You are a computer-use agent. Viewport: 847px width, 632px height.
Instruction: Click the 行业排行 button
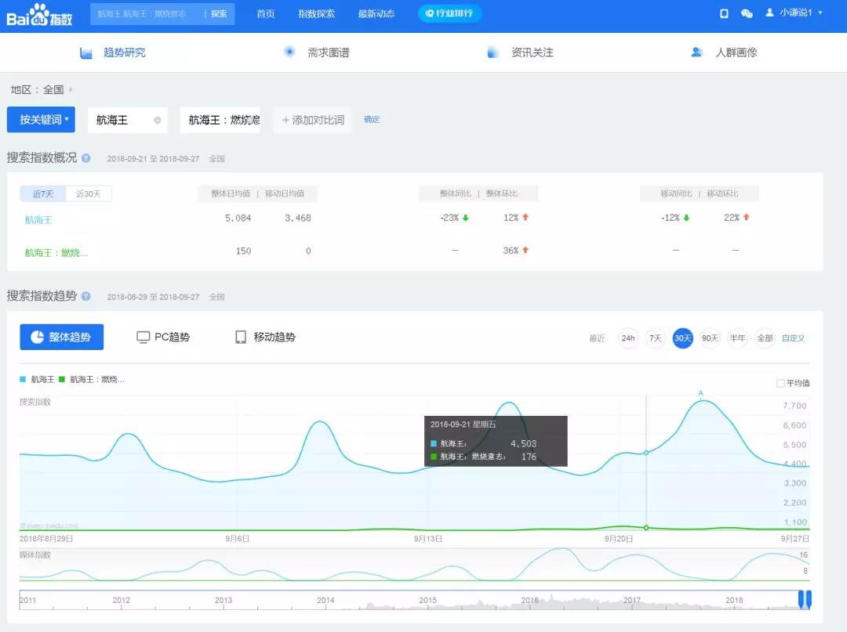pos(449,13)
